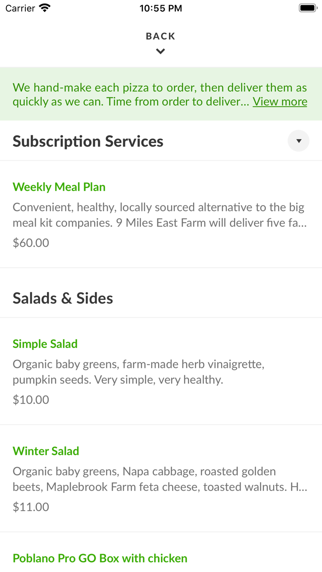Select the Weekly Meal Plan description text
This screenshot has width=322, height=572.
coord(159,215)
